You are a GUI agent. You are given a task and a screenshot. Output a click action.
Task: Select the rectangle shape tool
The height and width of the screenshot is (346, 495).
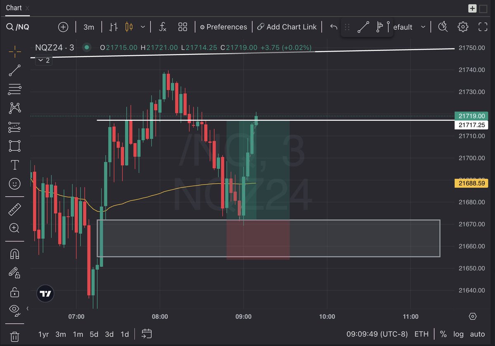[15, 146]
